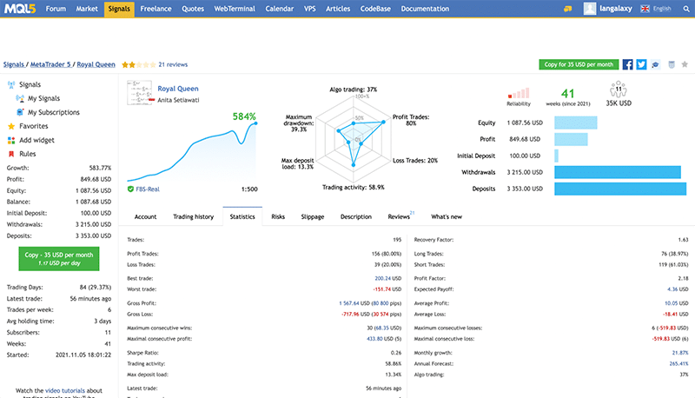Click the Withdrawals bar in the chart

coord(618,172)
